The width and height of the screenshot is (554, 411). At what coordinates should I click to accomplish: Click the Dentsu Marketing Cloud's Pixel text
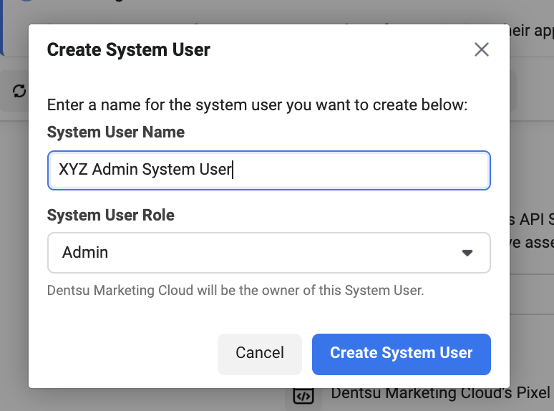[x=441, y=393]
